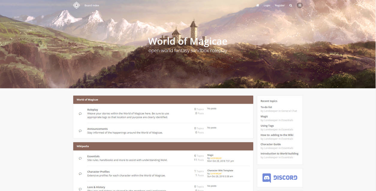Click 'No posts' text in Roleplay row

pos(212,109)
